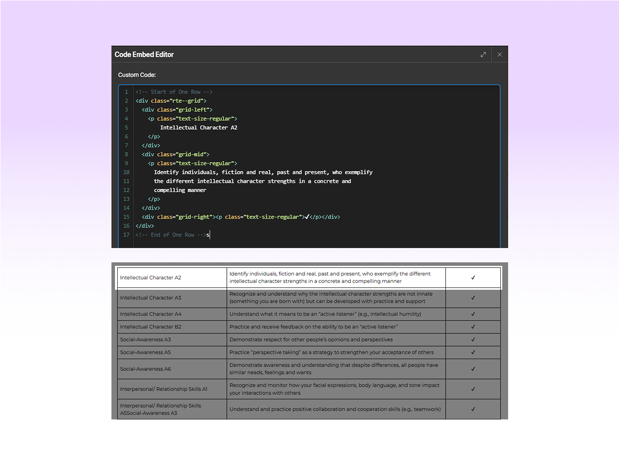This screenshot has height=465, width=619.
Task: Click description 'Practice perspective taking as a strategy'
Action: coord(332,352)
